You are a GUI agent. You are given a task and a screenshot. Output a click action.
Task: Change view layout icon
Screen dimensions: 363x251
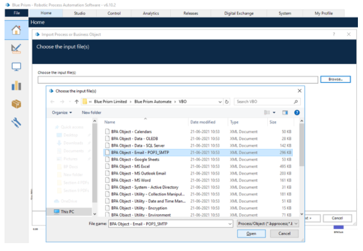(x=267, y=113)
